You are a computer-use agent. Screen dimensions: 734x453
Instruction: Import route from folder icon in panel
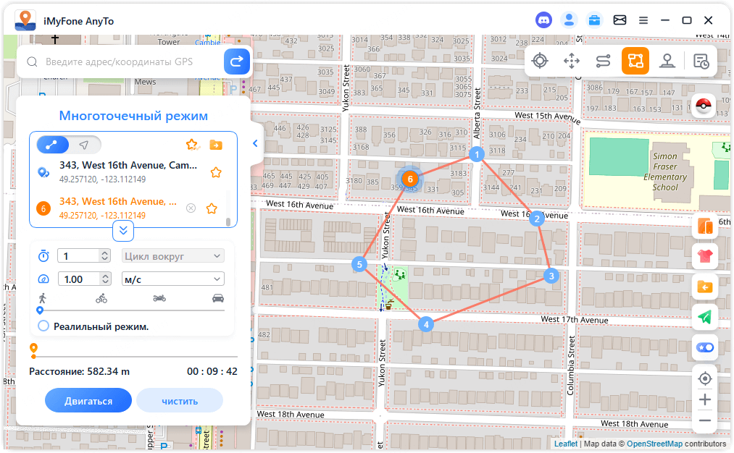coord(216,145)
